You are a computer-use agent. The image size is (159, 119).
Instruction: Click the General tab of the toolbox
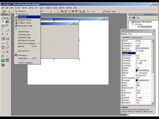tap(5, 18)
